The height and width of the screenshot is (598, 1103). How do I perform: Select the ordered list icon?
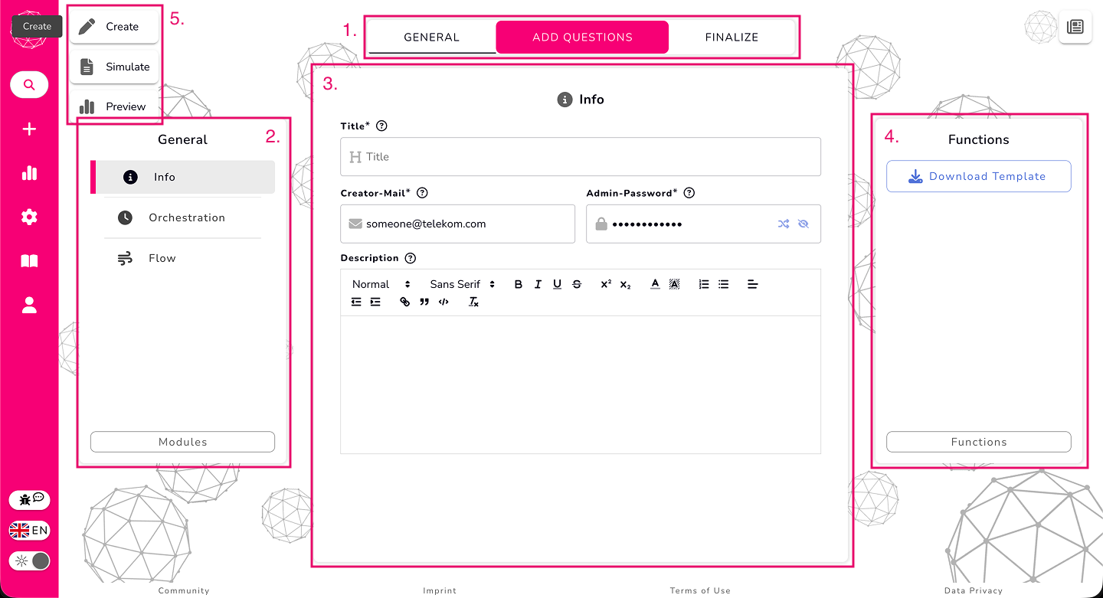coord(704,283)
